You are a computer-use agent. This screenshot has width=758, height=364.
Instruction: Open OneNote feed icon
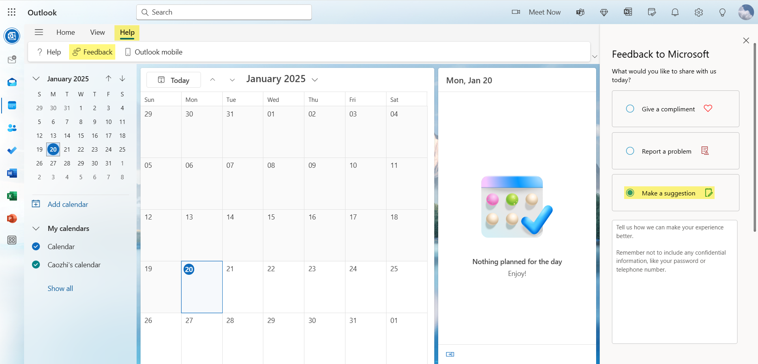pyautogui.click(x=628, y=12)
